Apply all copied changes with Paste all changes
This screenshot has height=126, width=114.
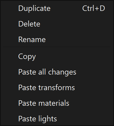[57, 72]
